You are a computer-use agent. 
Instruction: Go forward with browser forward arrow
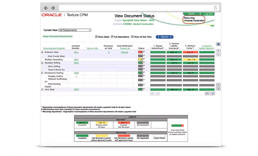(x=53, y=8)
